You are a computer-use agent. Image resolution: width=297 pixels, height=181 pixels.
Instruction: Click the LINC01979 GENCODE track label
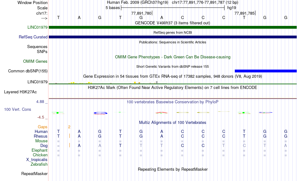tap(37, 27)
